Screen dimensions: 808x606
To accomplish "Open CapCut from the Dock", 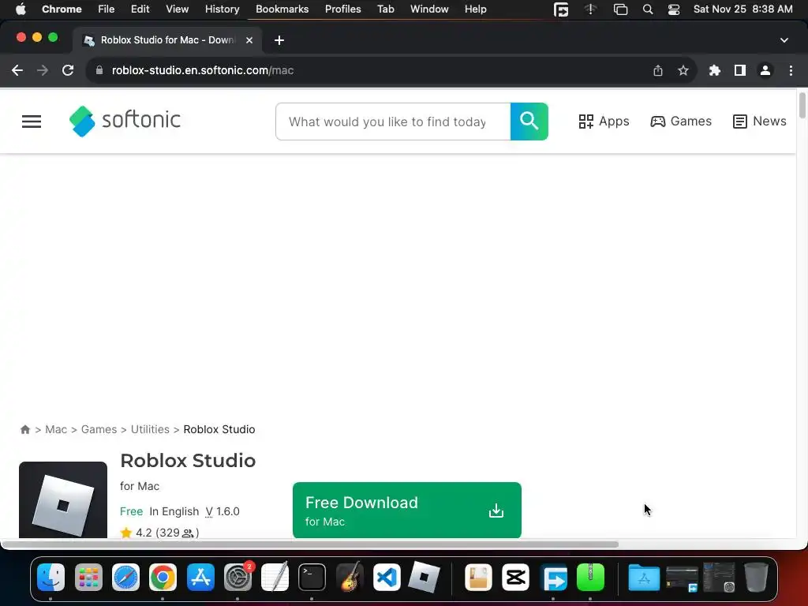I will coord(516,577).
